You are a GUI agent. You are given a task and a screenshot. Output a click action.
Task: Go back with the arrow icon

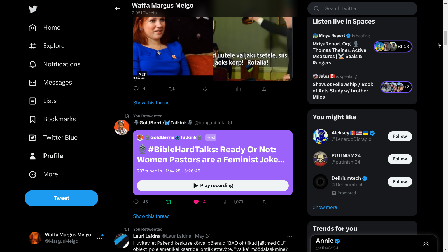click(118, 8)
